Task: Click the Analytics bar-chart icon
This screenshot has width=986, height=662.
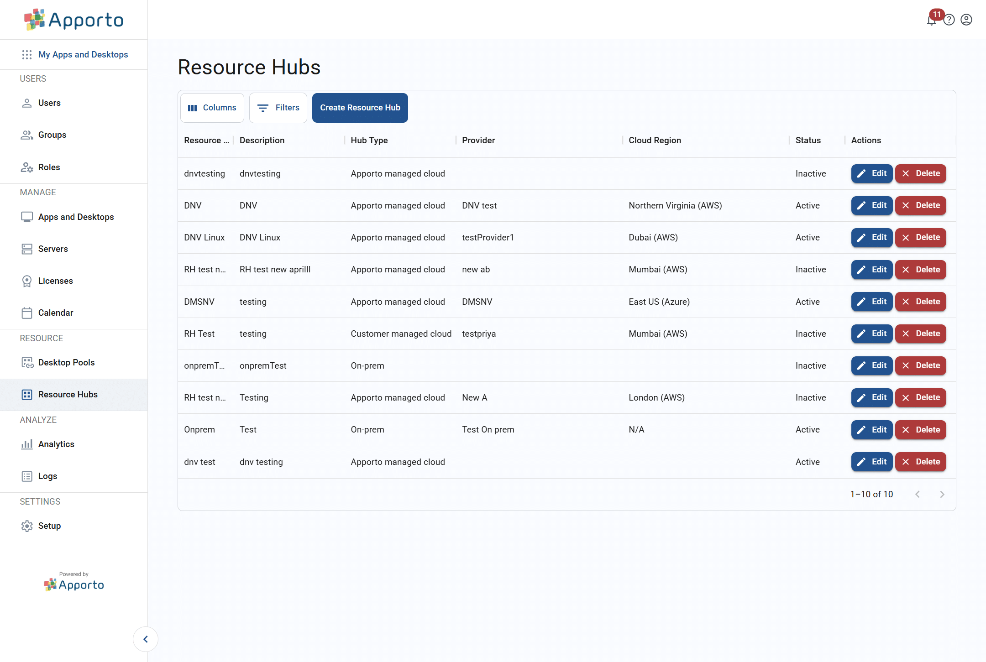Action: (x=26, y=444)
